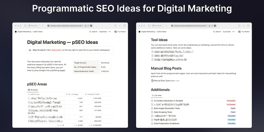Viewport: 264px width, 132px height.
Task: Click Duplicate in left Notion page header
Action: (x=103, y=32)
